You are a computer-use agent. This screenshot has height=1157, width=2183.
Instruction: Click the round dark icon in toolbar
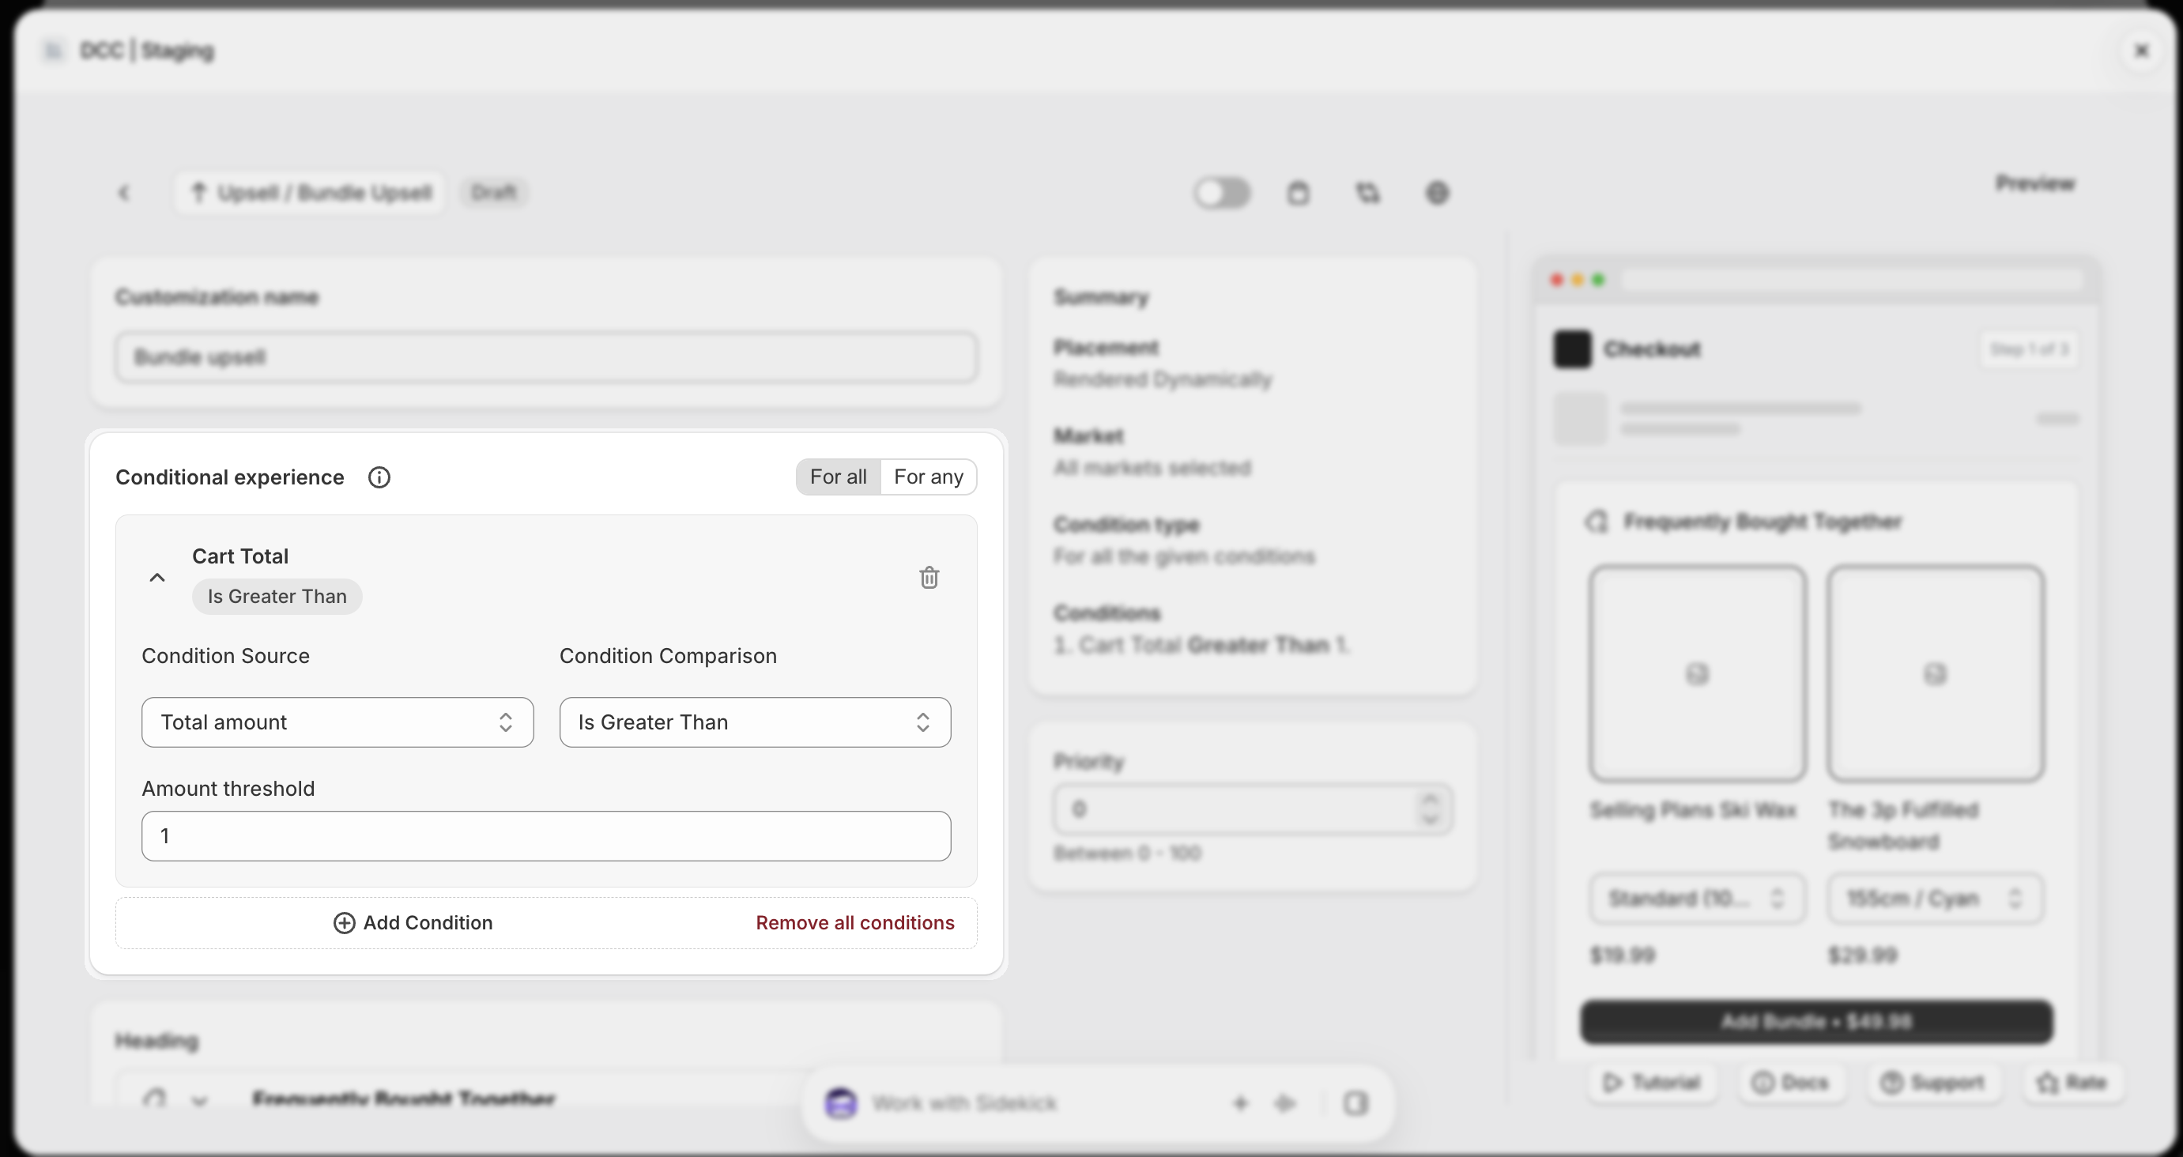[1437, 194]
